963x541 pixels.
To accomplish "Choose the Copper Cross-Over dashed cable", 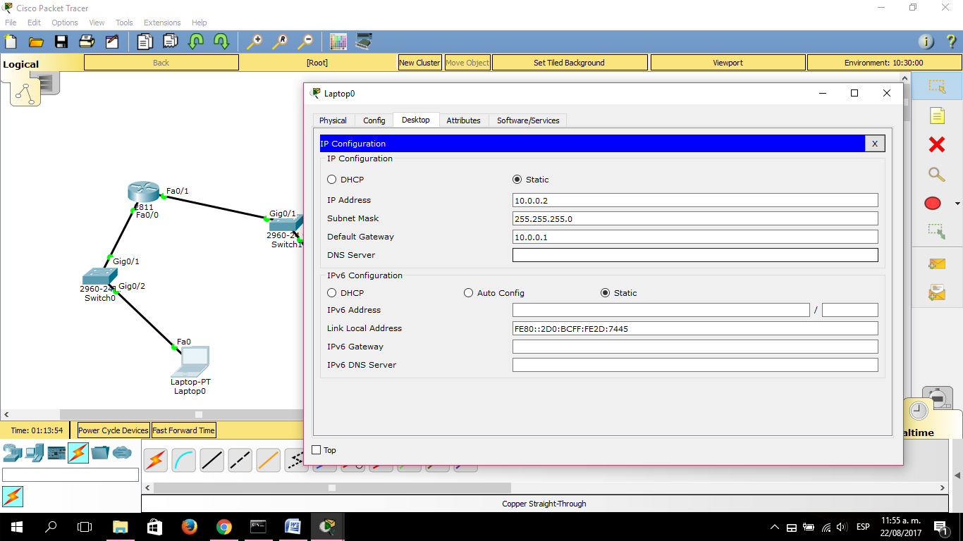I will [240, 460].
